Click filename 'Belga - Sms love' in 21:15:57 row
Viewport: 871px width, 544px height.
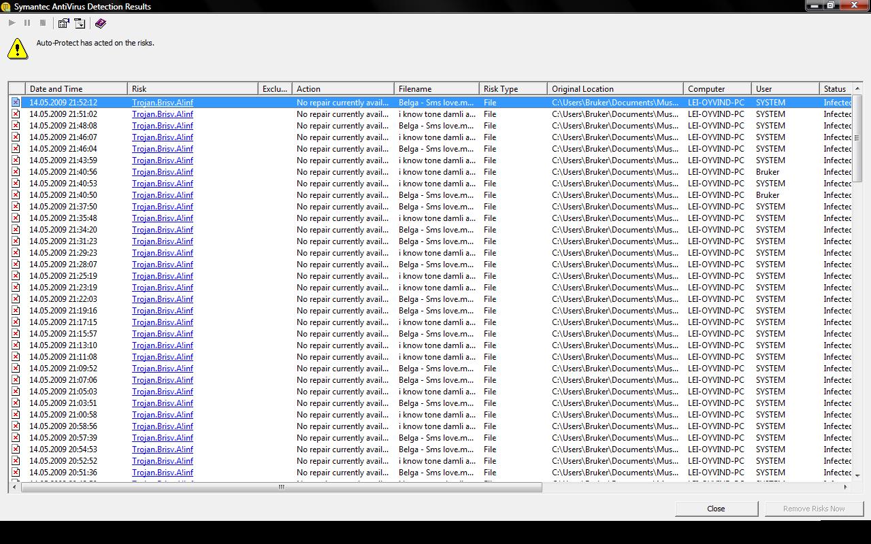[436, 334]
